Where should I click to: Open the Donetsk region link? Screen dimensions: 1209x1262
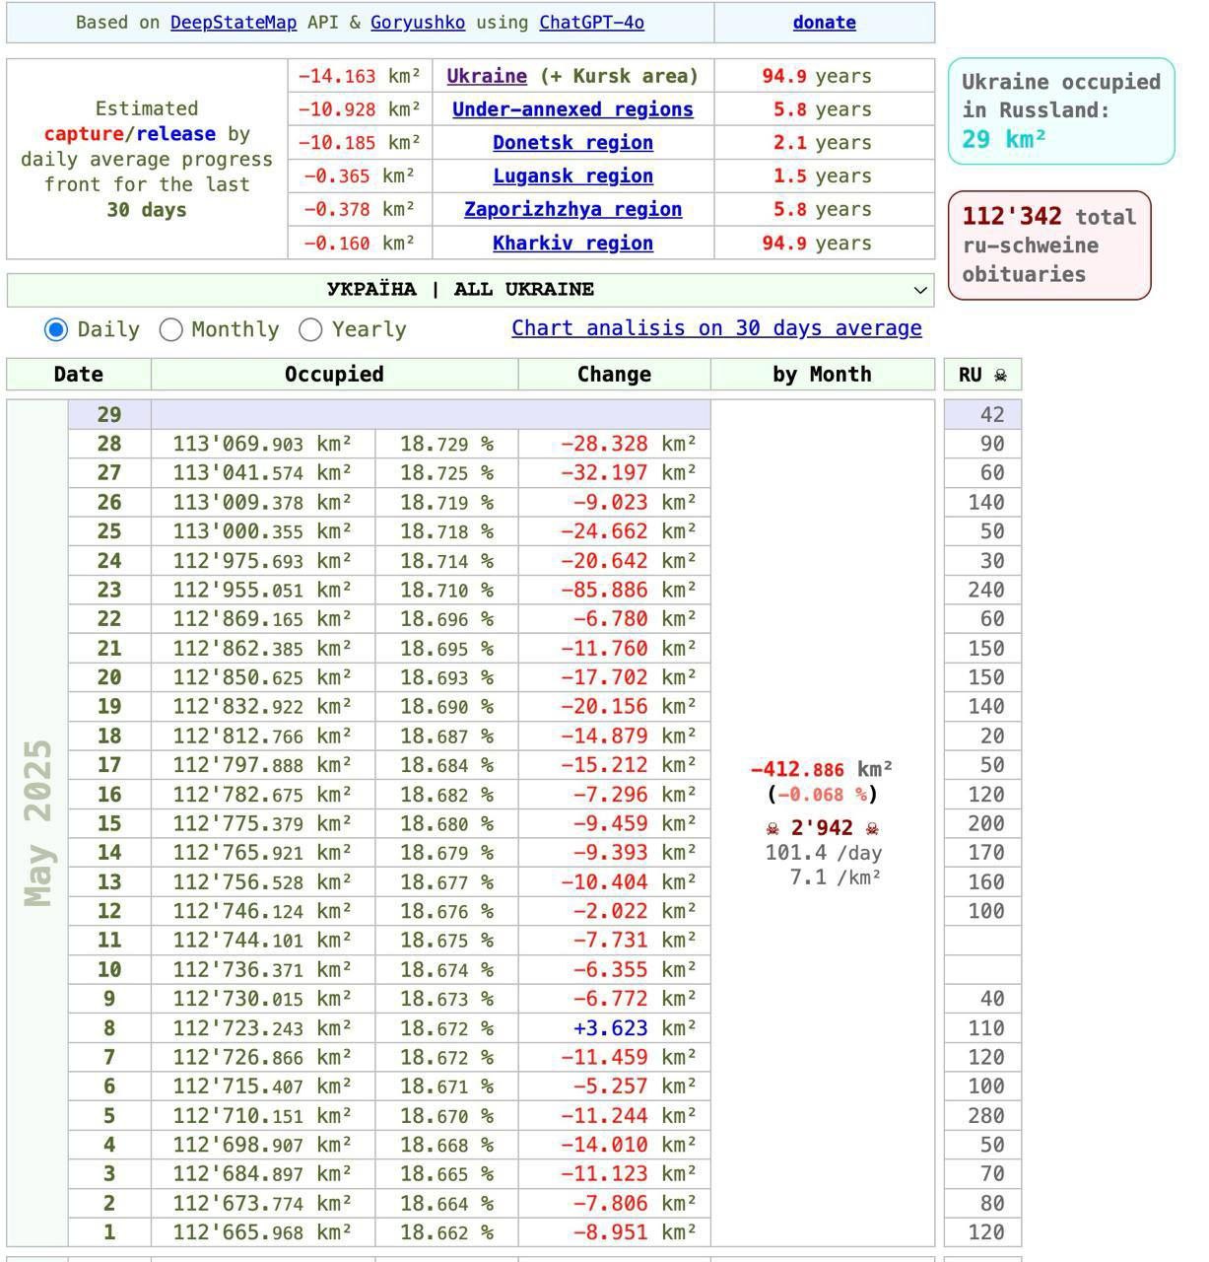tap(572, 143)
